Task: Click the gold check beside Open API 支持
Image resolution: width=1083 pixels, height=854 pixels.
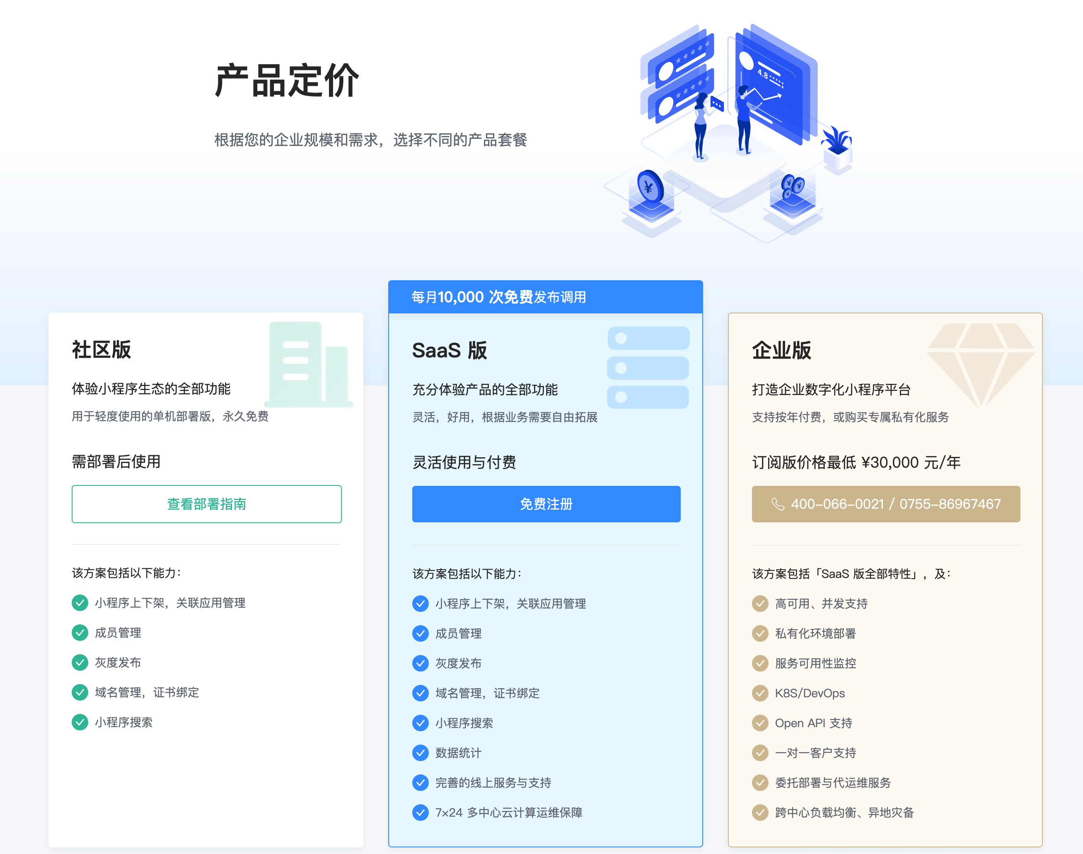Action: 760,723
